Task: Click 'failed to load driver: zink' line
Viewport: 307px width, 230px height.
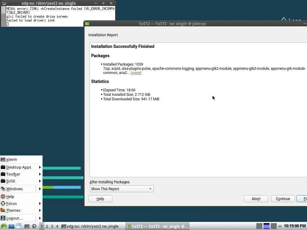Action: pos(31,20)
